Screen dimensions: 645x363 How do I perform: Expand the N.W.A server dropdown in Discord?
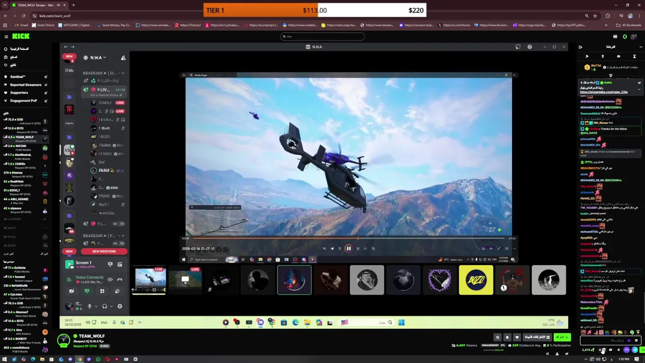98,57
